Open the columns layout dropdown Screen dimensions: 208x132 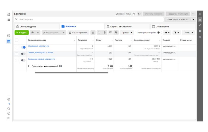pos(167,32)
